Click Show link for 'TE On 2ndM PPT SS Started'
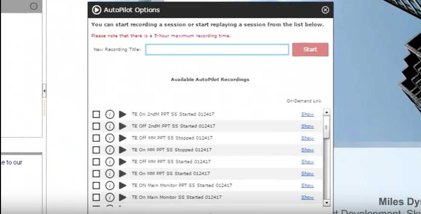This screenshot has height=214, width=421. coord(307,114)
